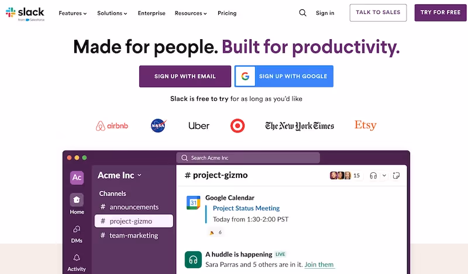Click the Search Acme Inc field
468x274 pixels.
pyautogui.click(x=248, y=157)
